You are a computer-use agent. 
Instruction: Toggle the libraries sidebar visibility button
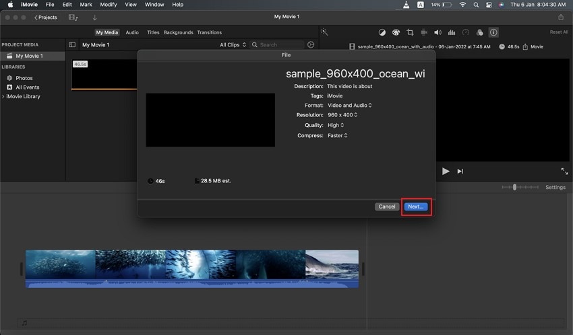72,45
